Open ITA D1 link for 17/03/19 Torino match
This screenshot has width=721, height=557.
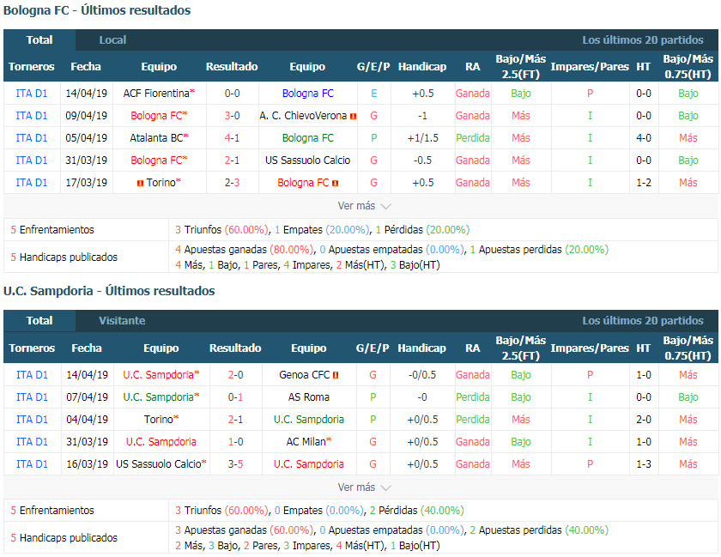[32, 183]
